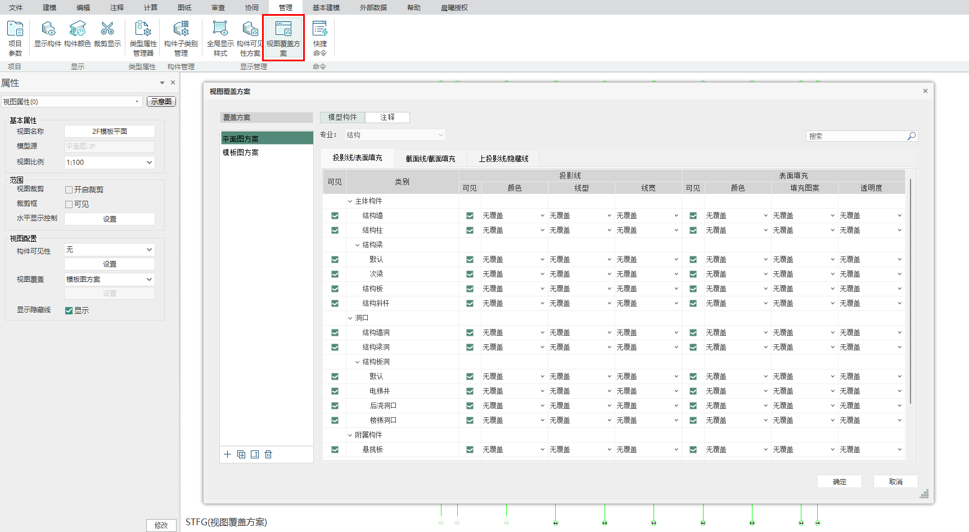Toggle visibility checkbox for 结构墙 row

point(335,216)
